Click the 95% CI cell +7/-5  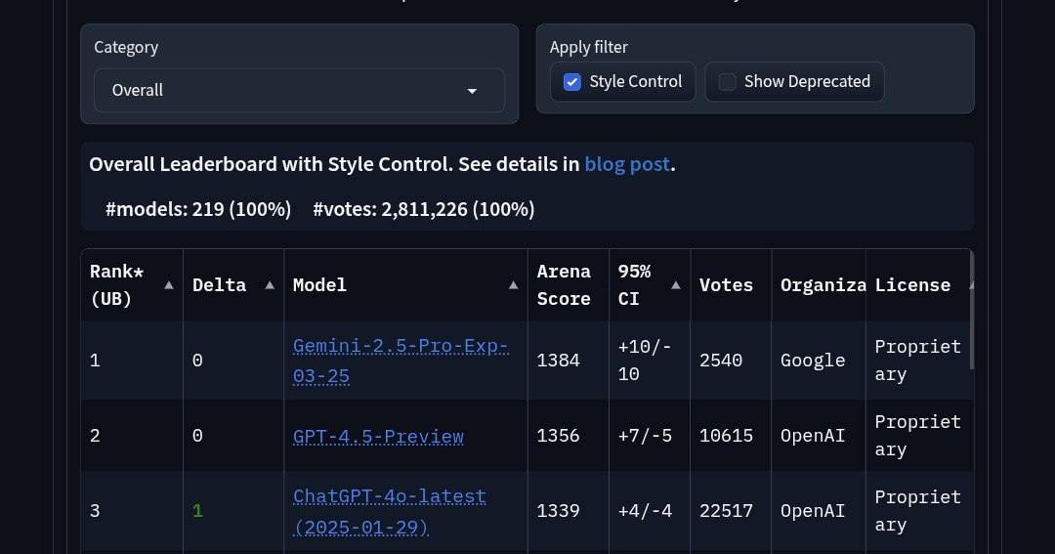(650, 436)
